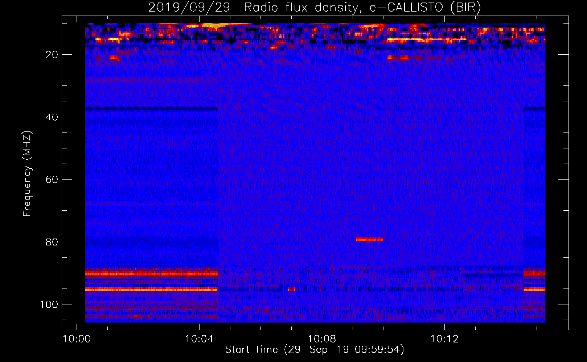This screenshot has height=362, width=587.
Task: Click the '40' frequency tick label
Action: coord(52,117)
